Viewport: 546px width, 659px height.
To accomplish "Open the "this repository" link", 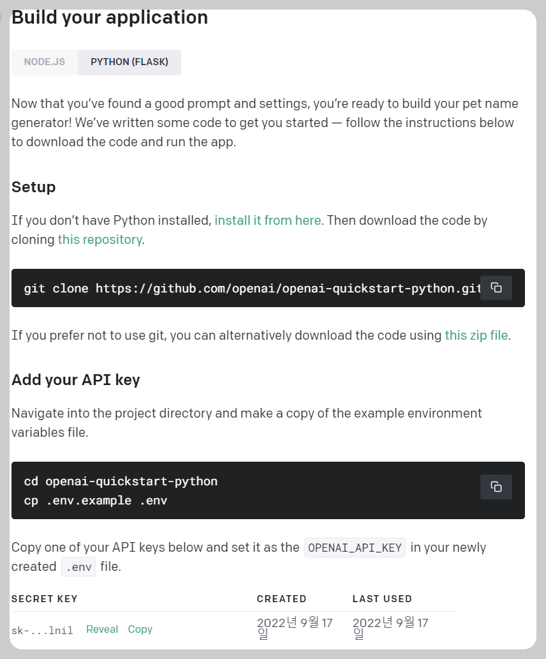I will 100,239.
